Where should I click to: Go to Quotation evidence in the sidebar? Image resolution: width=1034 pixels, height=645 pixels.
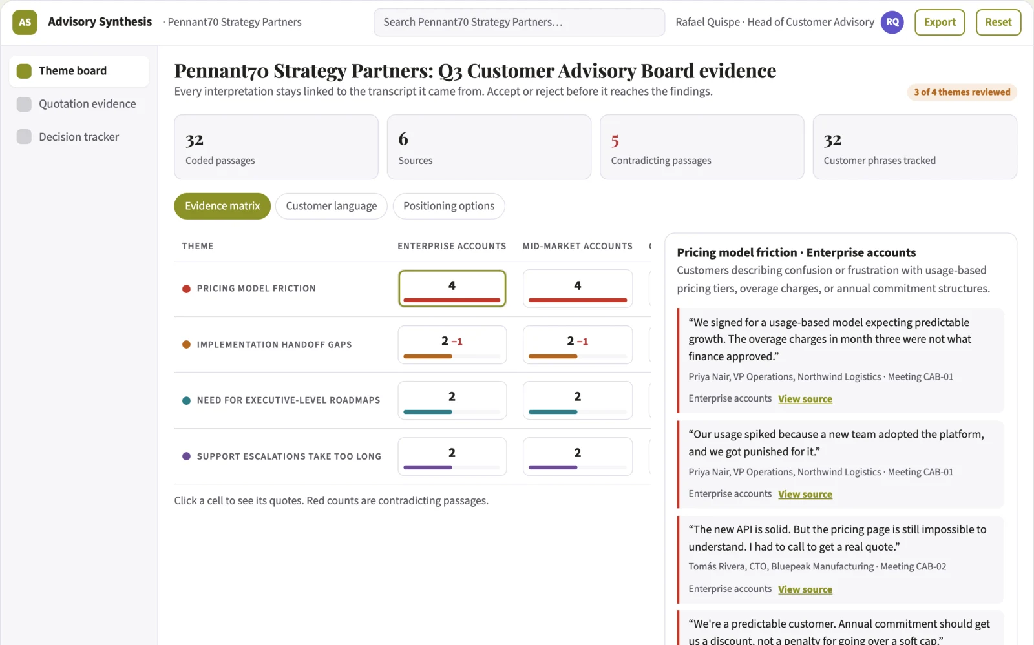79,104
